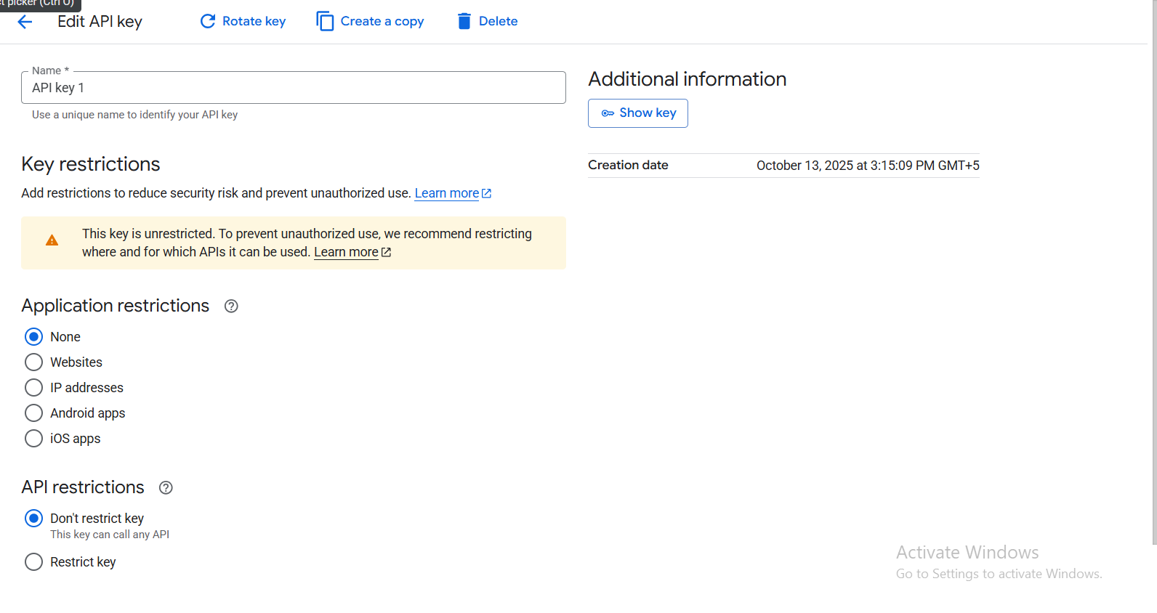Click the Rotate key refresh icon
This screenshot has height=613, width=1157.
click(208, 21)
